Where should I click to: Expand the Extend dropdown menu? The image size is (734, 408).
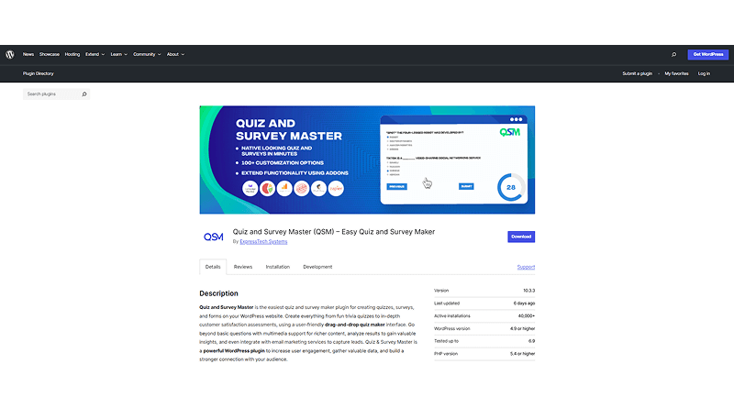(95, 54)
